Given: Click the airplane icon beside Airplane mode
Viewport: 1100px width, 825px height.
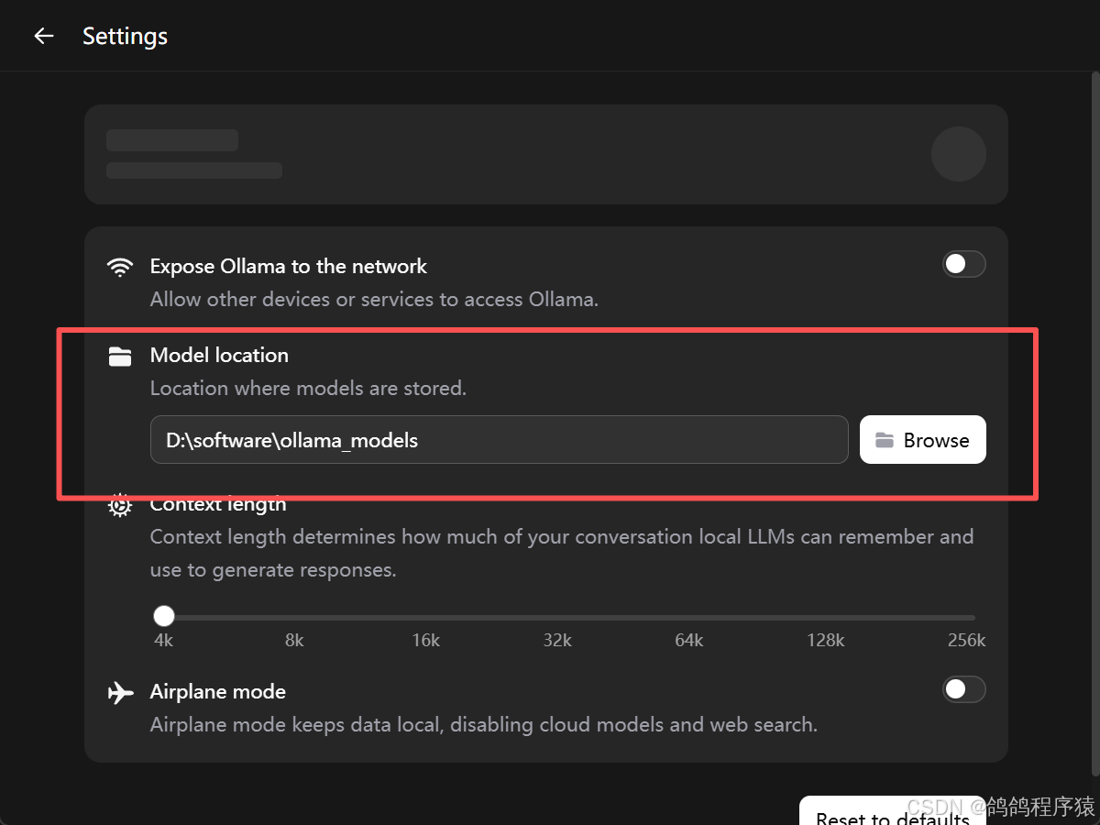Looking at the screenshot, I should tap(119, 692).
